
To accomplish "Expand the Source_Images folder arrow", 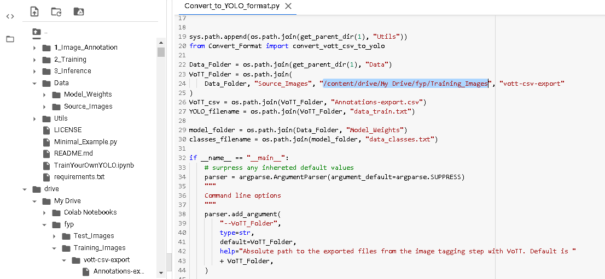I will tap(44, 107).
